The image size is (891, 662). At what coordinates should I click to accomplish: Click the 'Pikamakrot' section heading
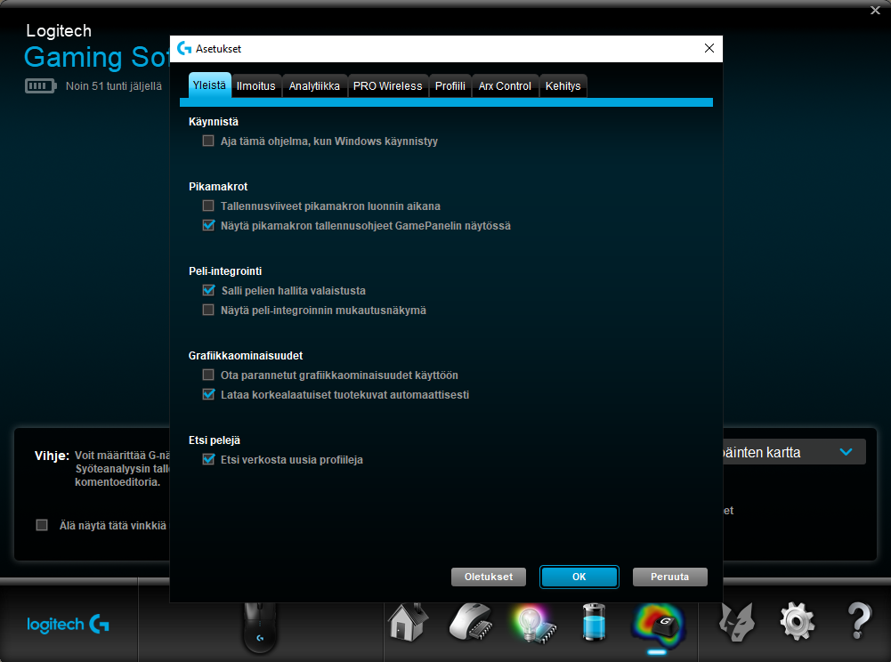[x=218, y=186]
